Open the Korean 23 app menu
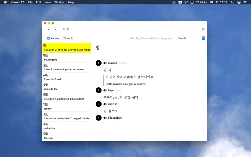Screen dimensions: 251x157 tap(18, 2)
